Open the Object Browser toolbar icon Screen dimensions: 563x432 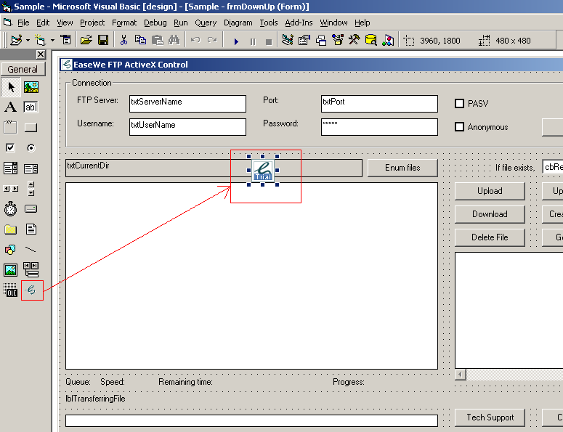(338, 40)
